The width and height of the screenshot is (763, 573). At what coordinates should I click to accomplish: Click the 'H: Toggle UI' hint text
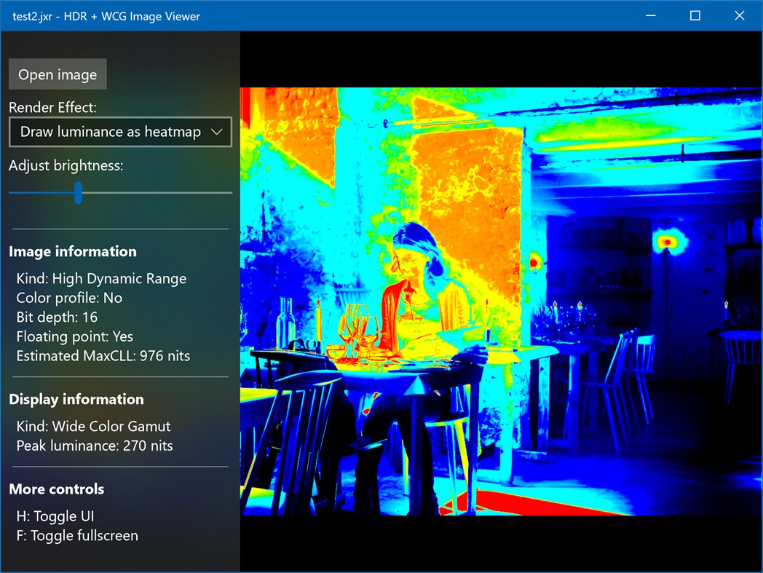(55, 515)
